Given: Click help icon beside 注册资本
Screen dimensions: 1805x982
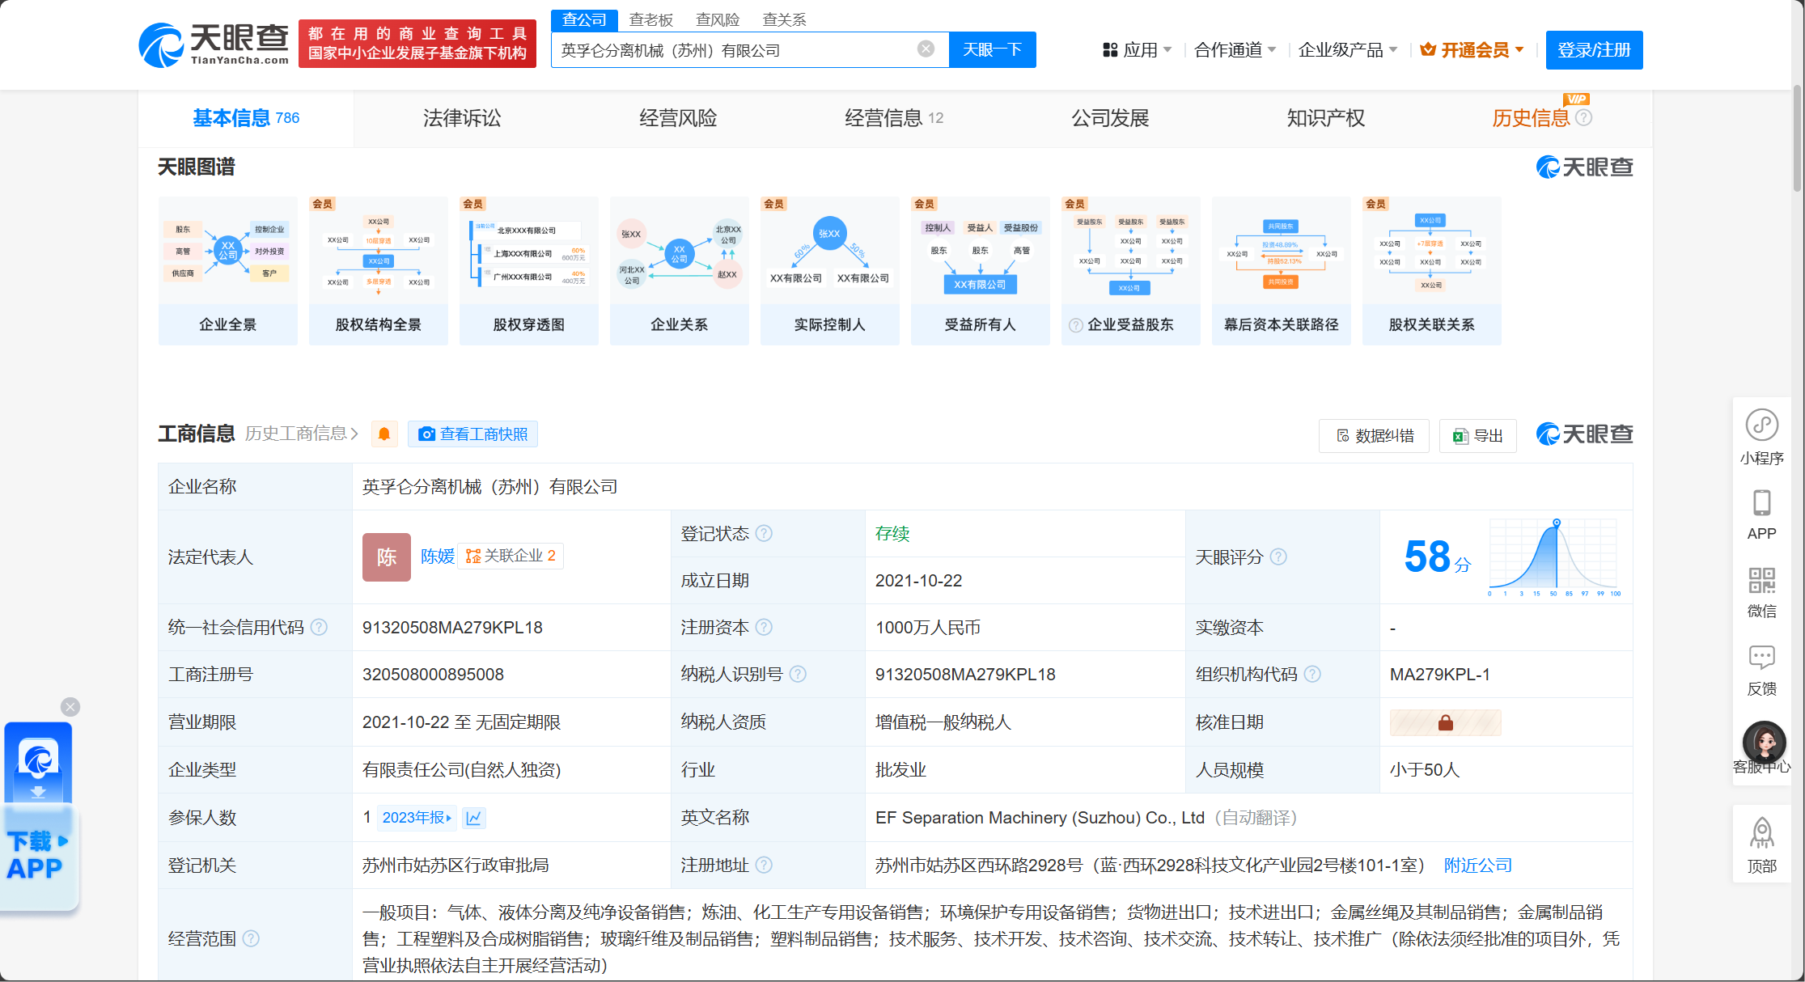Looking at the screenshot, I should [x=764, y=628].
